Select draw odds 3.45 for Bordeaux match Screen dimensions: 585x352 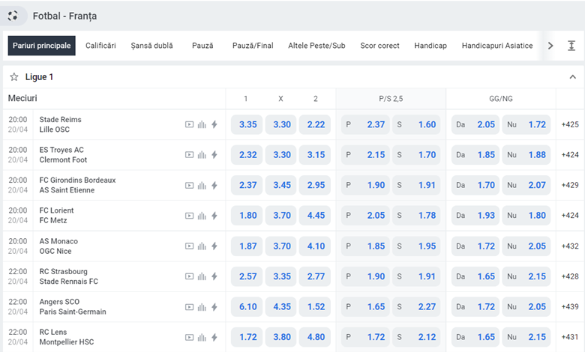pyautogui.click(x=281, y=185)
